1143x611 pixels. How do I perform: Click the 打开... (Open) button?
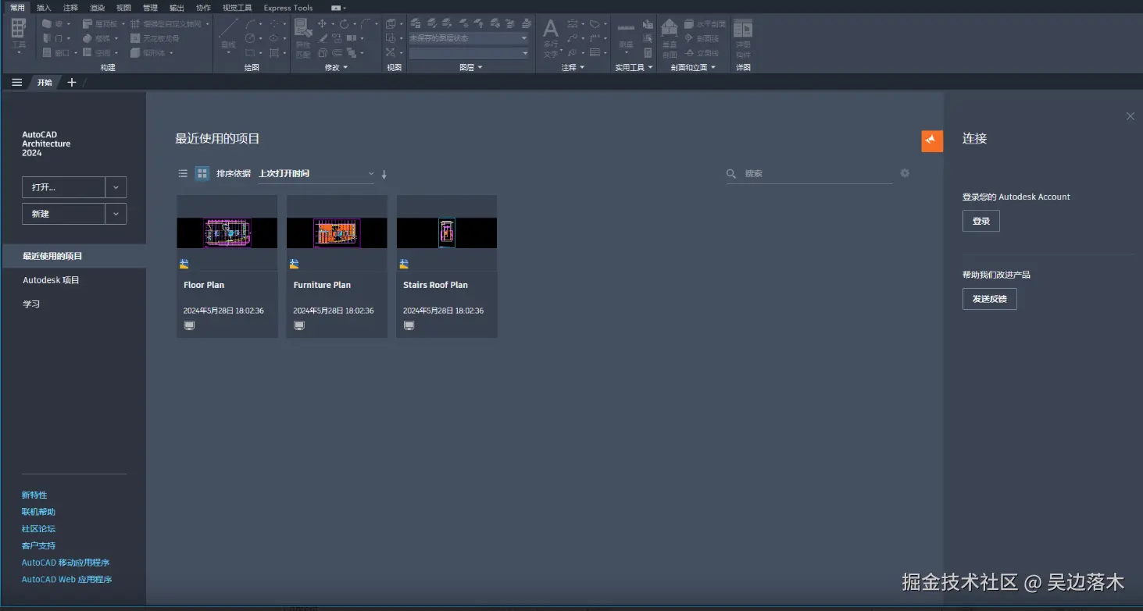click(64, 187)
